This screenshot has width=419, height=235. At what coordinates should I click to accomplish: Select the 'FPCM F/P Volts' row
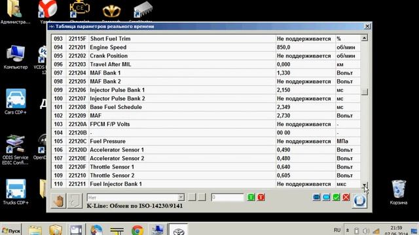point(206,124)
